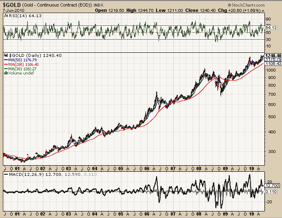The width and height of the screenshot is (282, 218).
Task: Click the 600 price axis label
Action: 272,105
